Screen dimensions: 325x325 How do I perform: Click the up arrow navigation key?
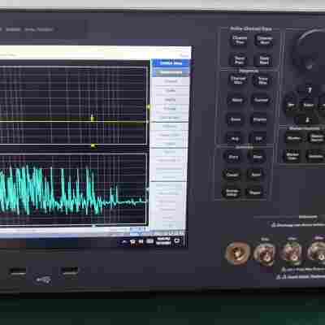(310, 90)
